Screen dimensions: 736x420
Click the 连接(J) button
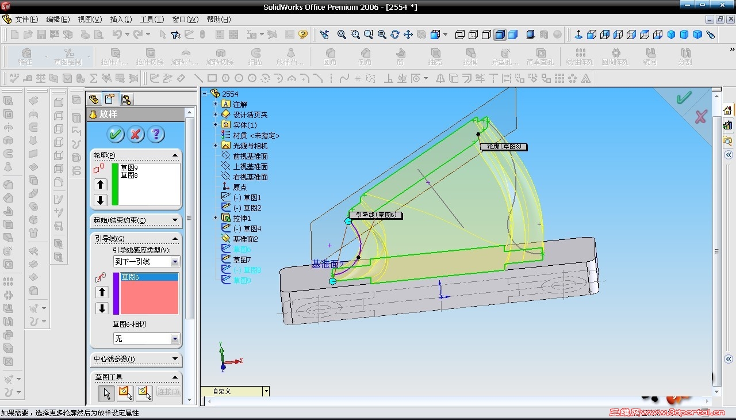point(168,392)
